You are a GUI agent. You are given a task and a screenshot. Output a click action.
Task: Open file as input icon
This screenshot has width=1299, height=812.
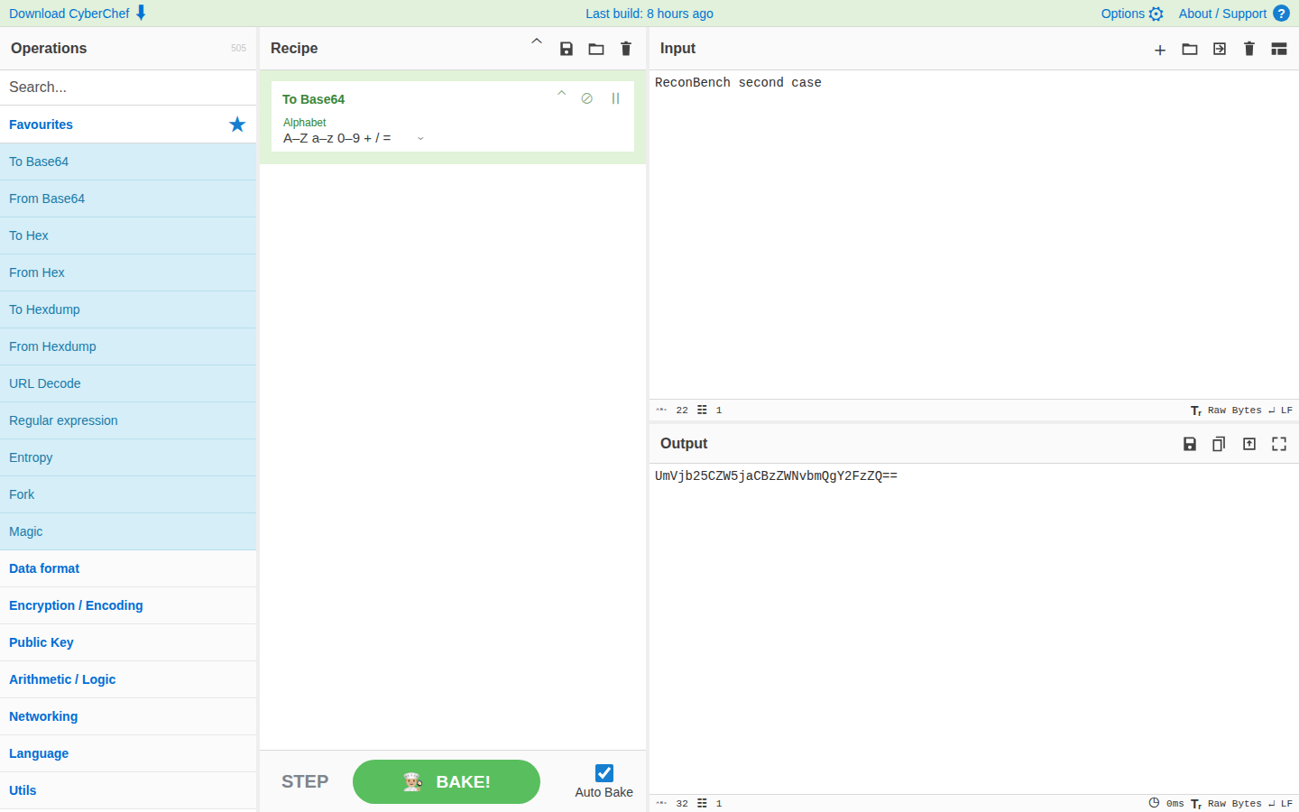click(1220, 49)
